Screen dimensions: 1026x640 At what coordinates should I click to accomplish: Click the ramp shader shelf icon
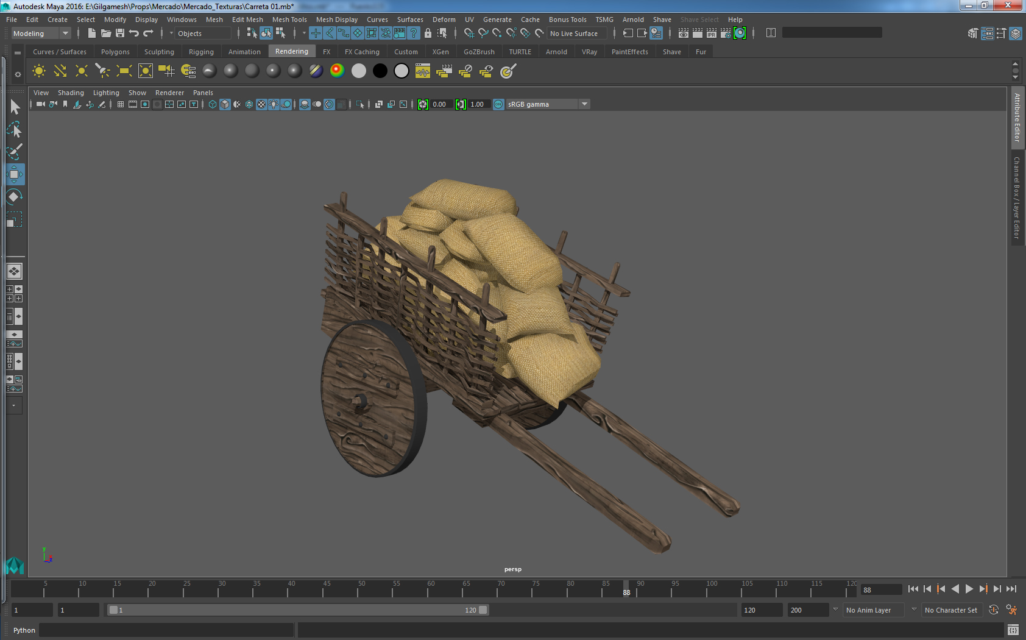point(337,71)
